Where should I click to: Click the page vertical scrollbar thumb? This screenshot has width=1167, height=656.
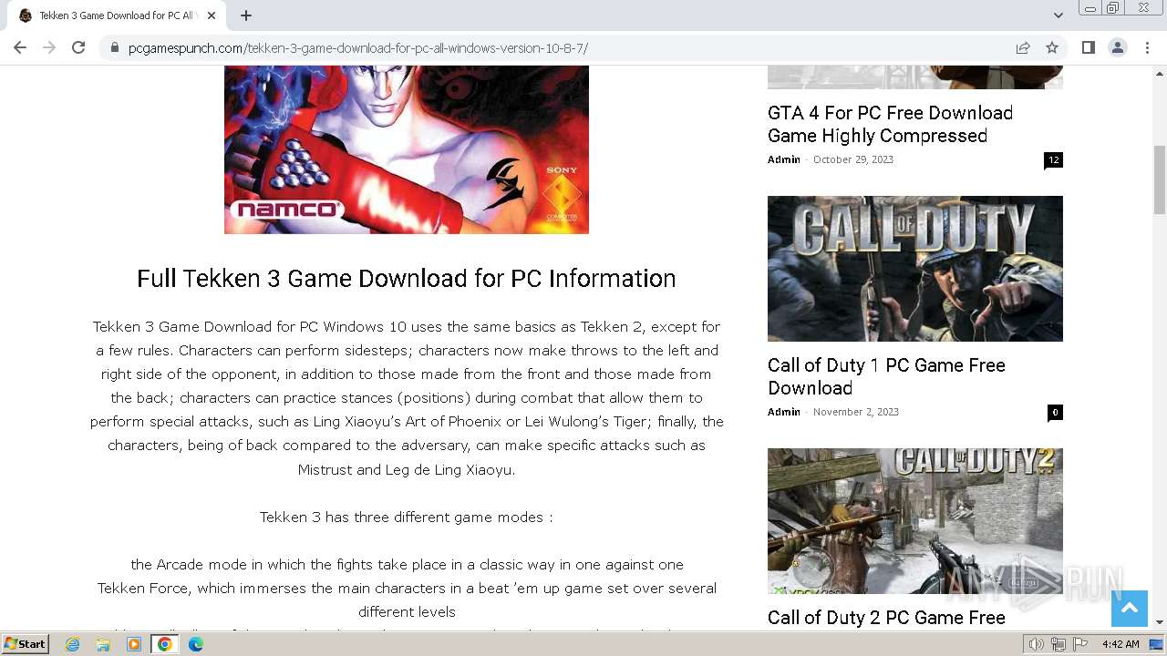[x=1160, y=179]
